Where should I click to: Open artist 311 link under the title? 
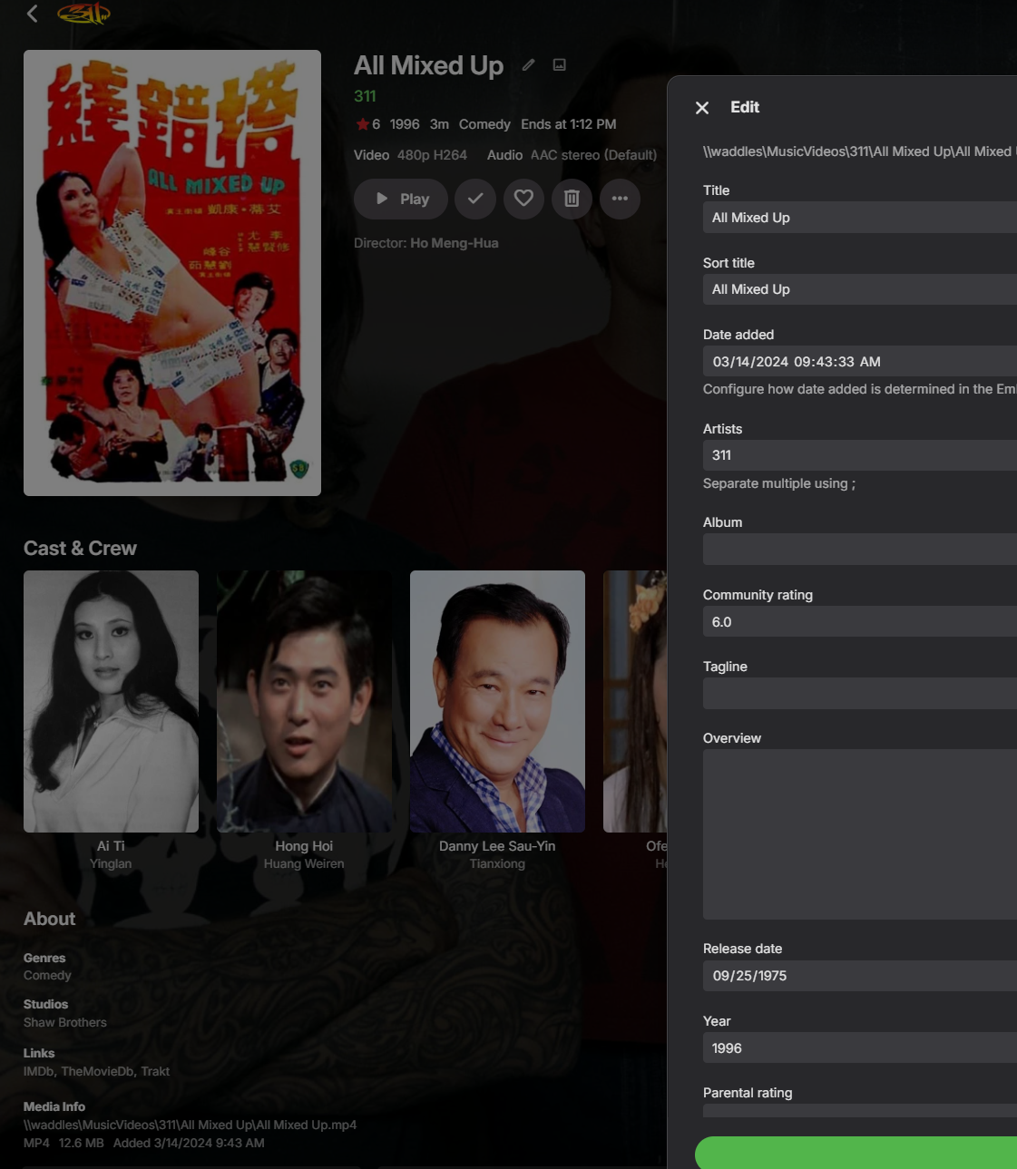pos(365,96)
